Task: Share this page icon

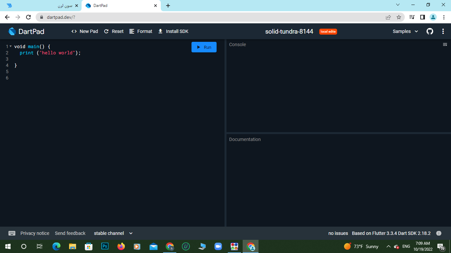Action: [388, 17]
